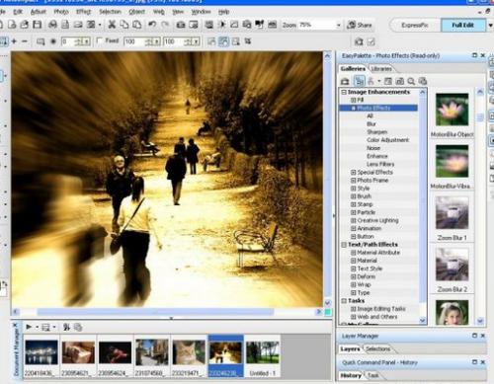494x384 pixels.
Task: Click the selection rectangle mode icon
Action: pyautogui.click(x=41, y=41)
